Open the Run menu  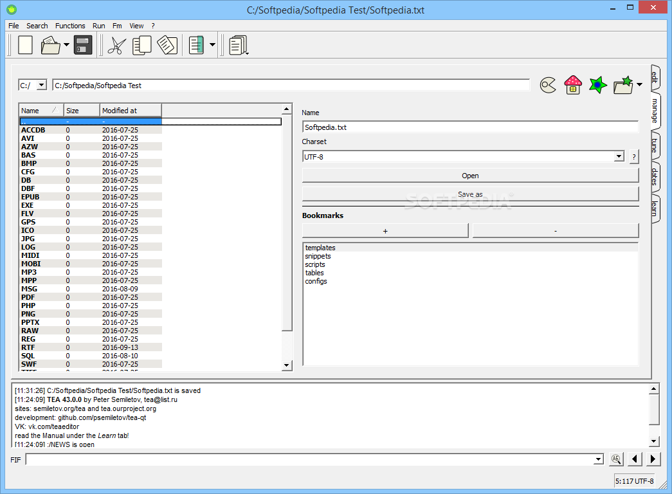pyautogui.click(x=98, y=26)
